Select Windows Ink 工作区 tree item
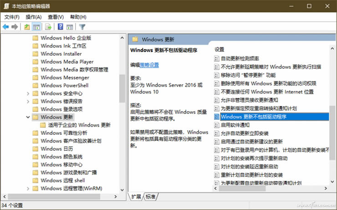 point(64,46)
